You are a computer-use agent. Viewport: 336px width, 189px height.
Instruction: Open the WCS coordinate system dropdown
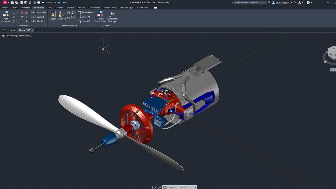(333, 70)
